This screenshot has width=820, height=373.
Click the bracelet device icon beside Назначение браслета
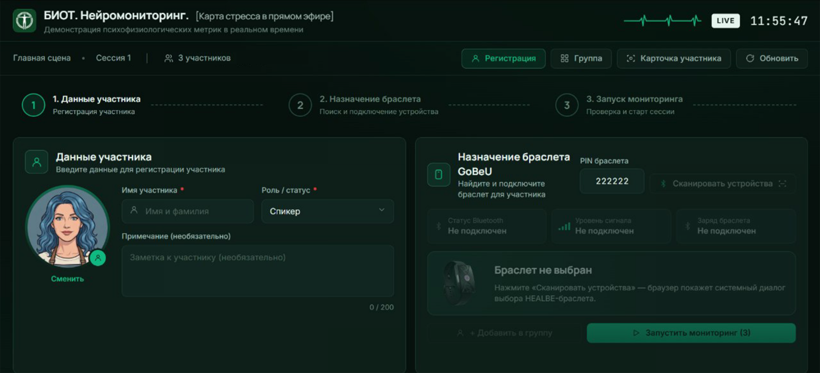point(439,175)
